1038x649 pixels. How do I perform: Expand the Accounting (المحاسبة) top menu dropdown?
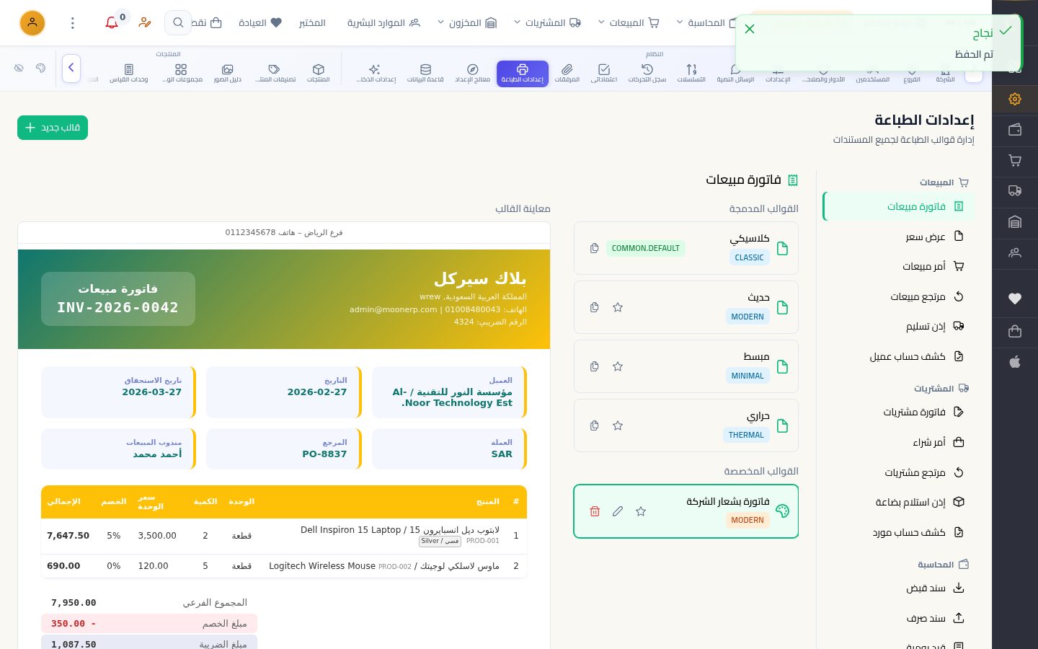coord(706,23)
